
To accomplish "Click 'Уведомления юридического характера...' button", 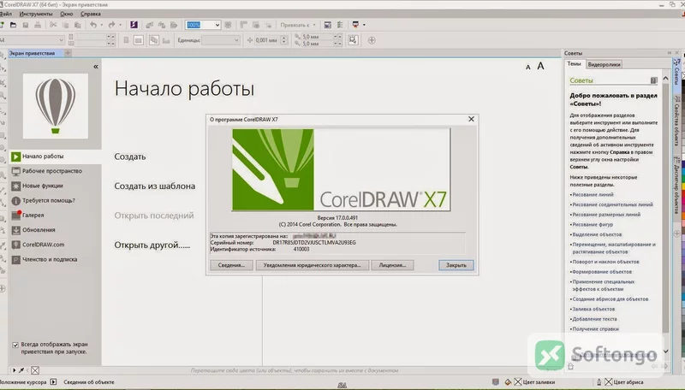I will coord(313,265).
